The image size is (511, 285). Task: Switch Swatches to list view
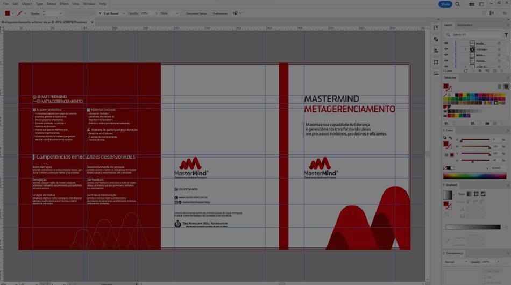[x=499, y=87]
